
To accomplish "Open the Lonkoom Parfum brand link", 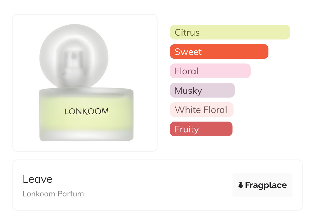I will [53, 194].
